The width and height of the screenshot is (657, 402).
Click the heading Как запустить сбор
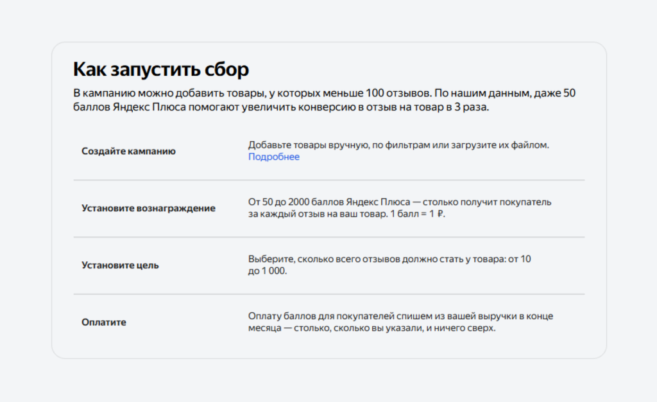coord(160,69)
